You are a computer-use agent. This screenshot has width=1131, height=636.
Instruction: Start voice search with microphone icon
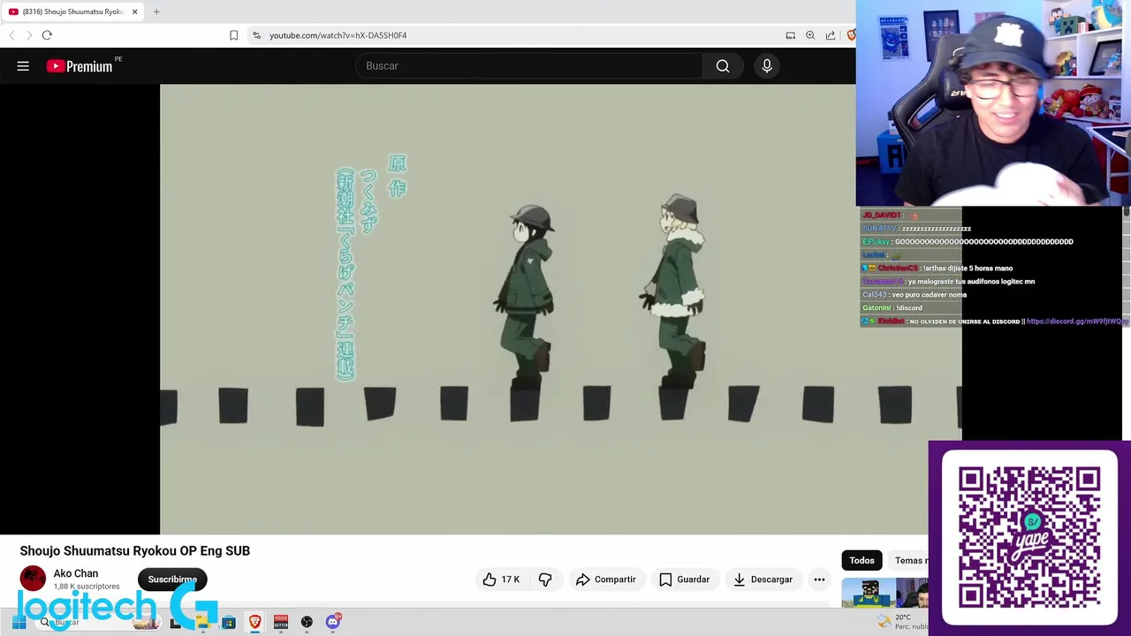767,66
